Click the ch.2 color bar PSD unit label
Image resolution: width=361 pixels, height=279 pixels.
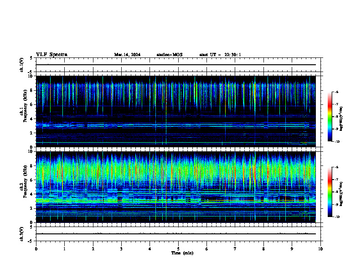[x=341, y=194]
